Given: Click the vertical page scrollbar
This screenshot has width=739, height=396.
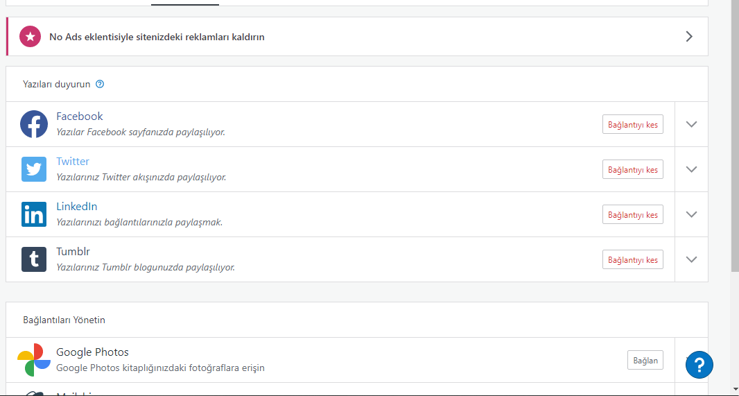Looking at the screenshot, I should coord(735,136).
